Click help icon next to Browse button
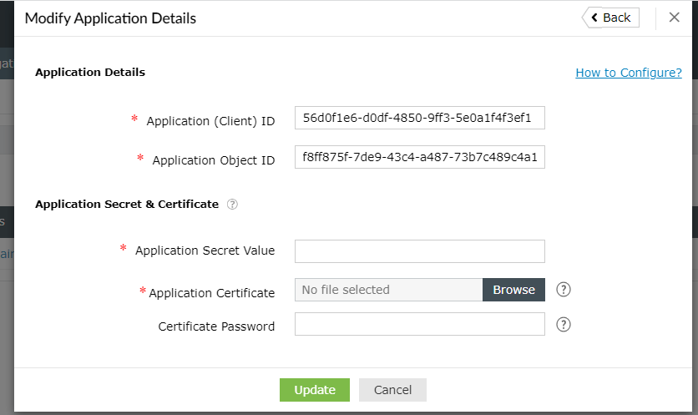The height and width of the screenshot is (415, 698). click(564, 290)
